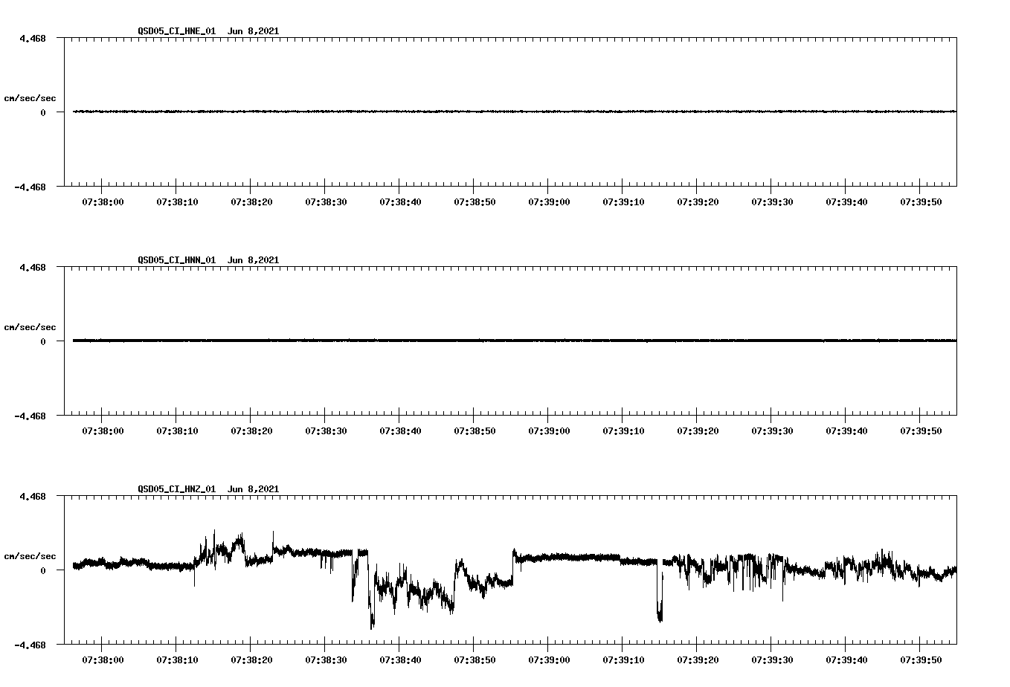
Task: Click the cm/sec/sec unit label on HNN plot
Action: tap(30, 328)
